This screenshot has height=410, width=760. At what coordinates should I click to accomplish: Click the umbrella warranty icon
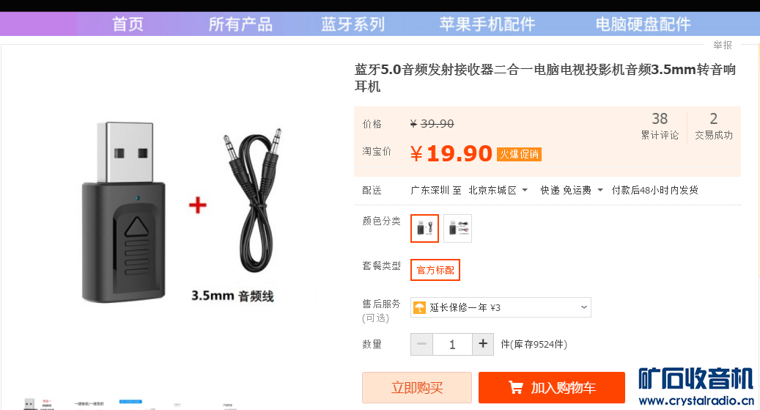click(x=419, y=307)
